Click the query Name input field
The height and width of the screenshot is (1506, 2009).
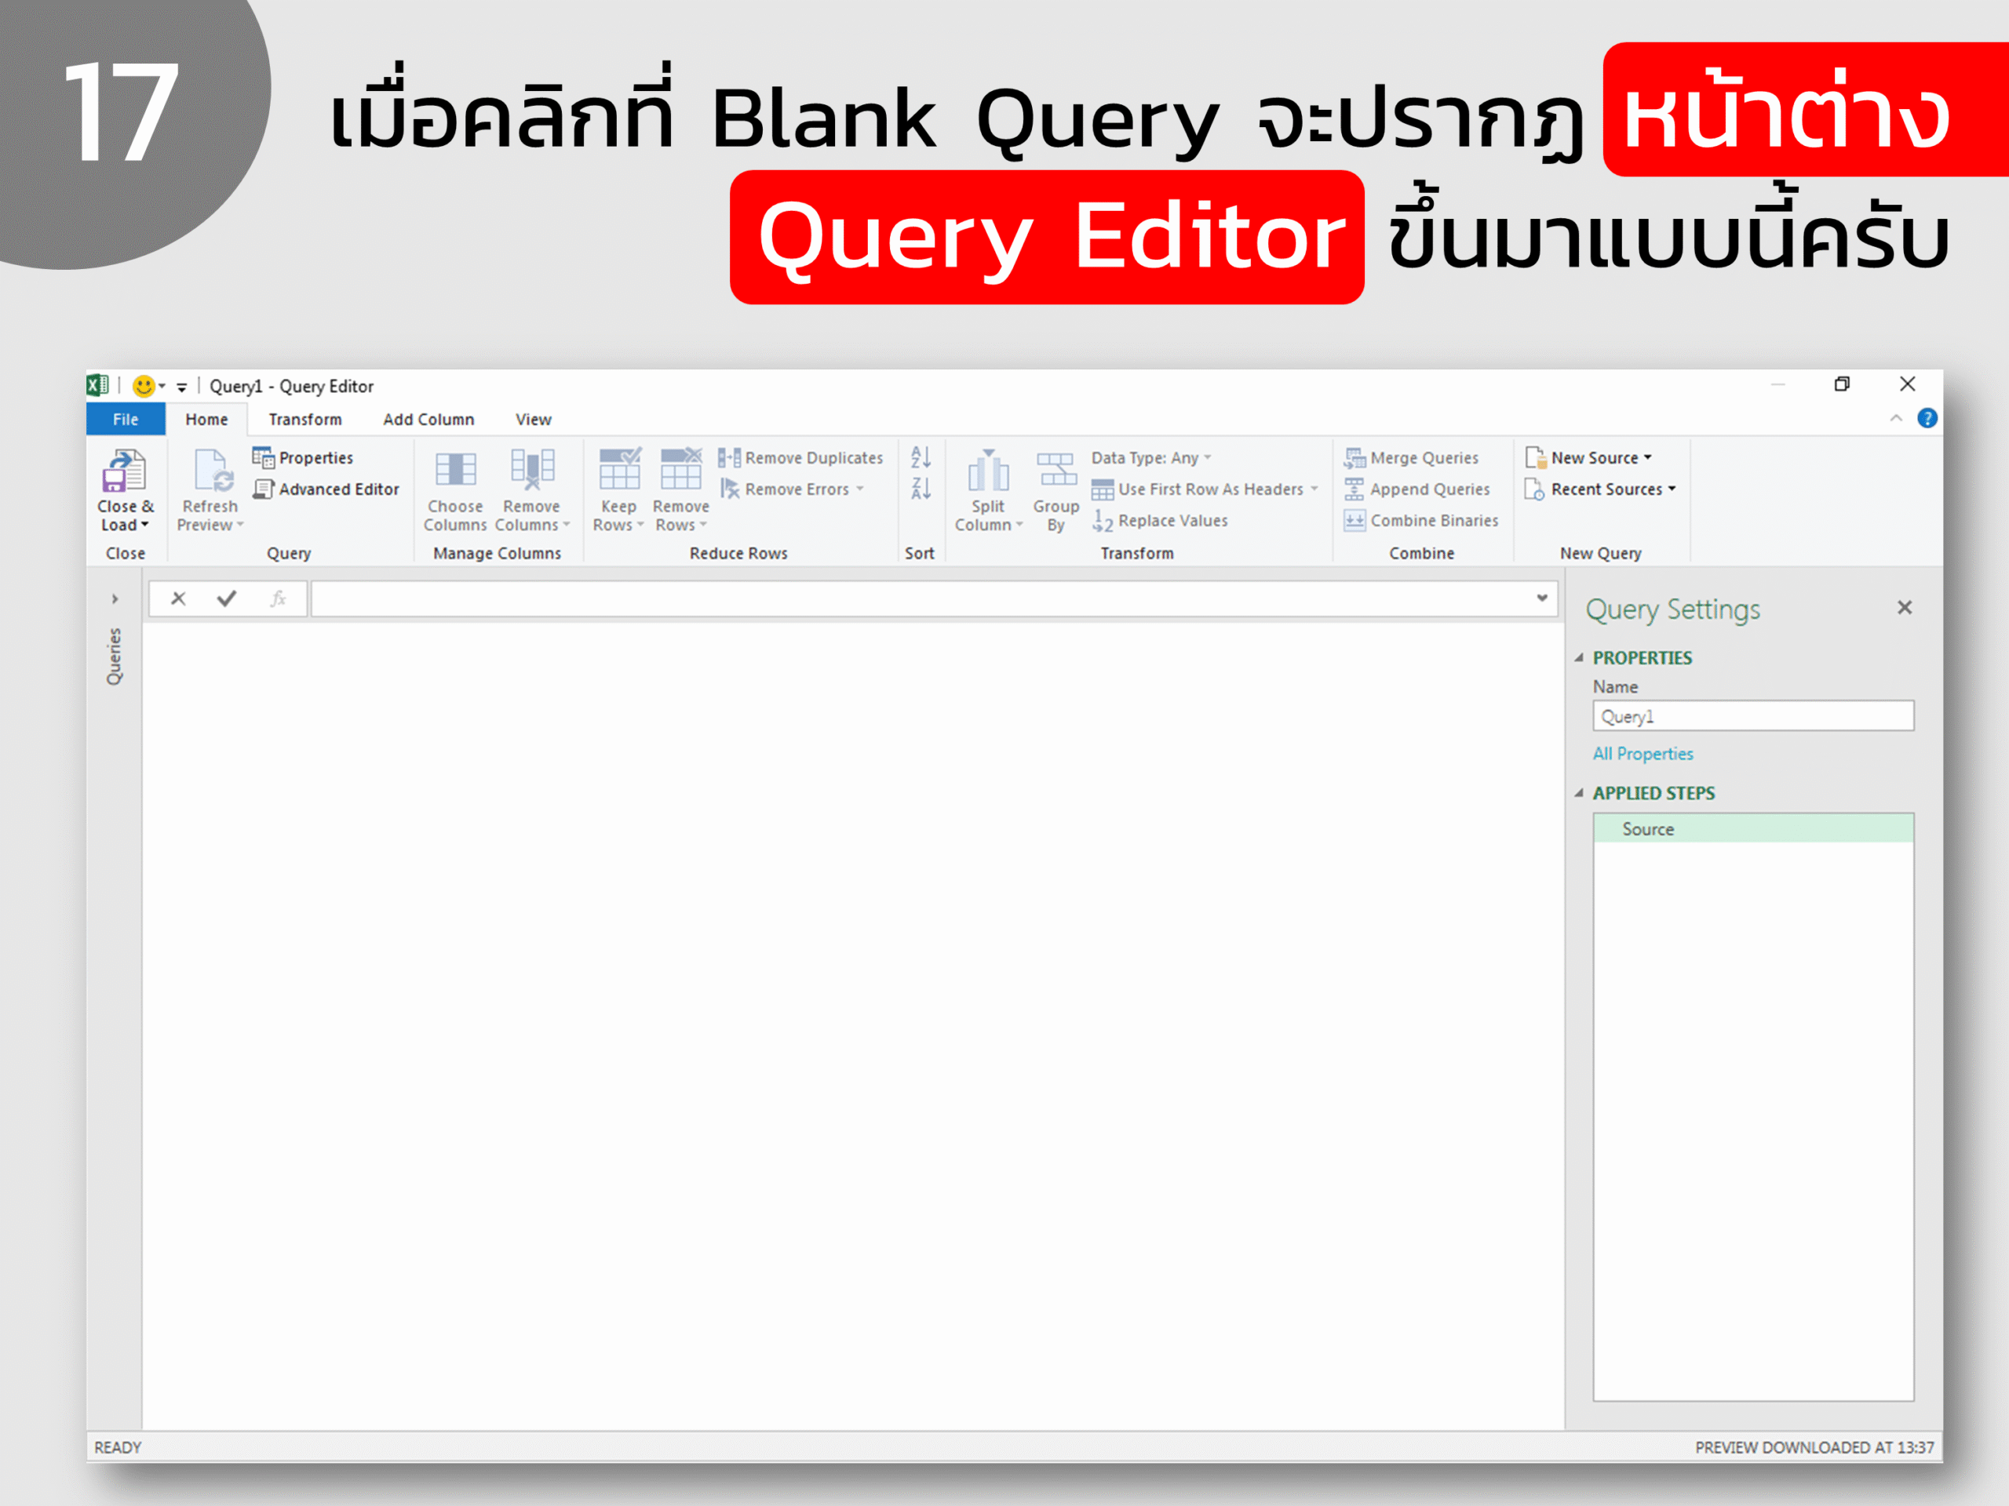click(1753, 716)
